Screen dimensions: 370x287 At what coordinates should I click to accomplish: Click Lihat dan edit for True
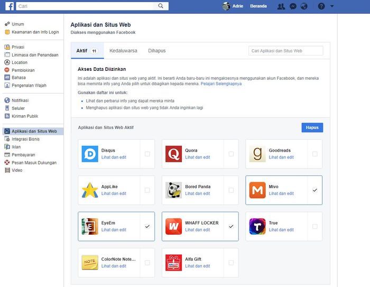(x=281, y=229)
